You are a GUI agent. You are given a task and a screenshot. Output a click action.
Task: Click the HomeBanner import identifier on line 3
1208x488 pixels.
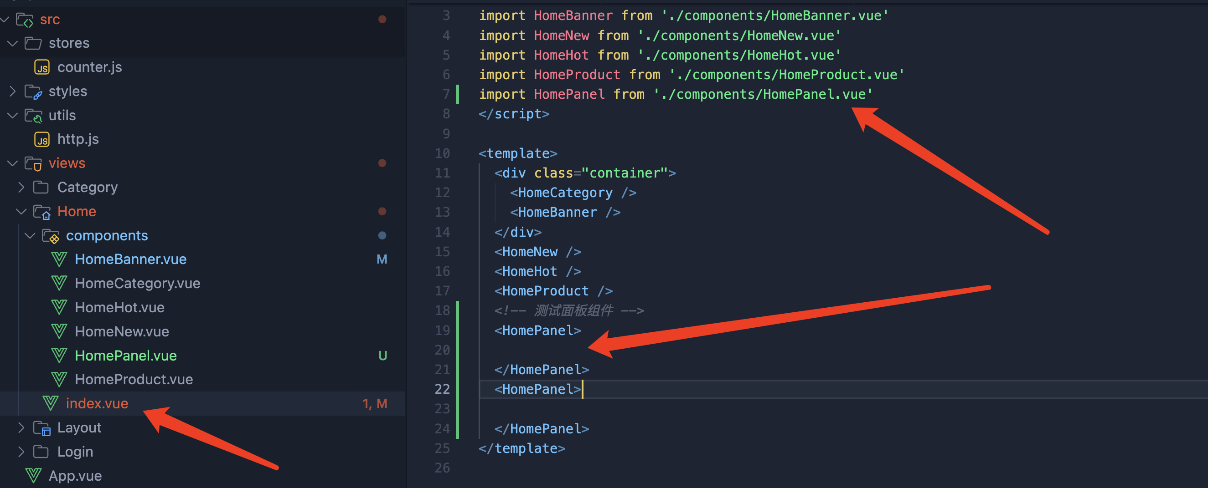[573, 15]
